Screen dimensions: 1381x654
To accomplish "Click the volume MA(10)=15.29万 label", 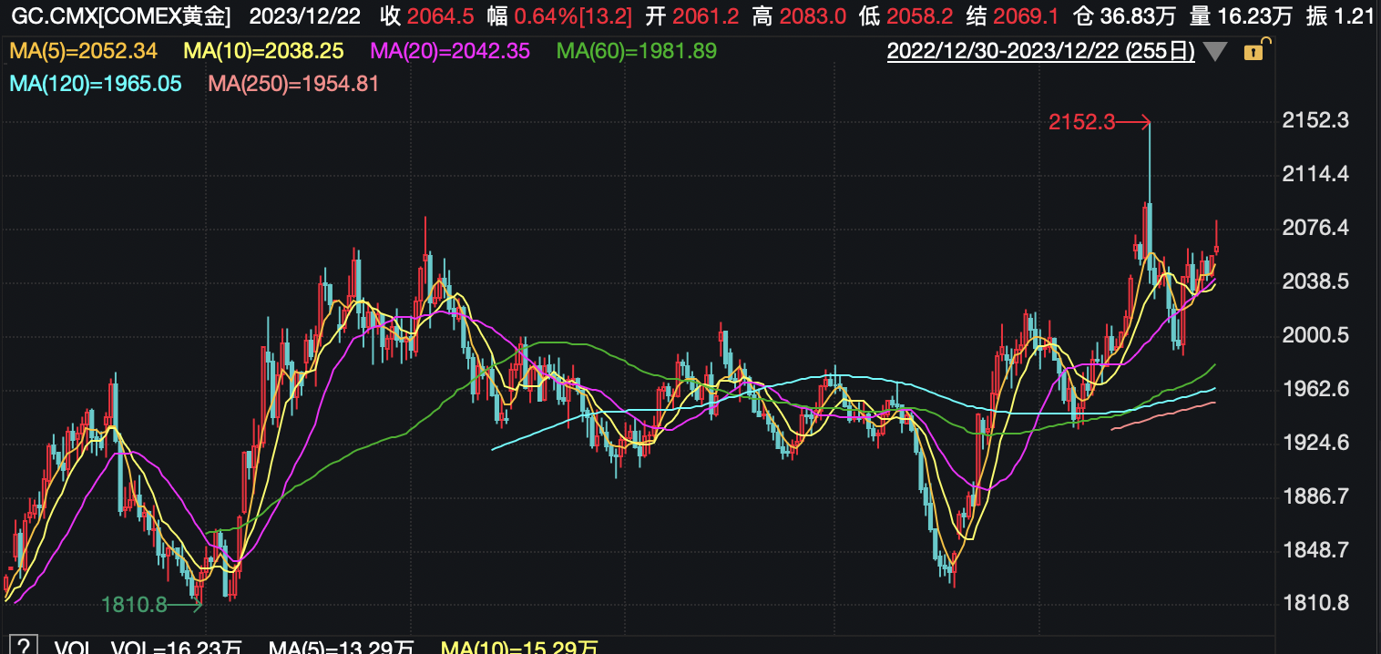I will click(x=520, y=647).
